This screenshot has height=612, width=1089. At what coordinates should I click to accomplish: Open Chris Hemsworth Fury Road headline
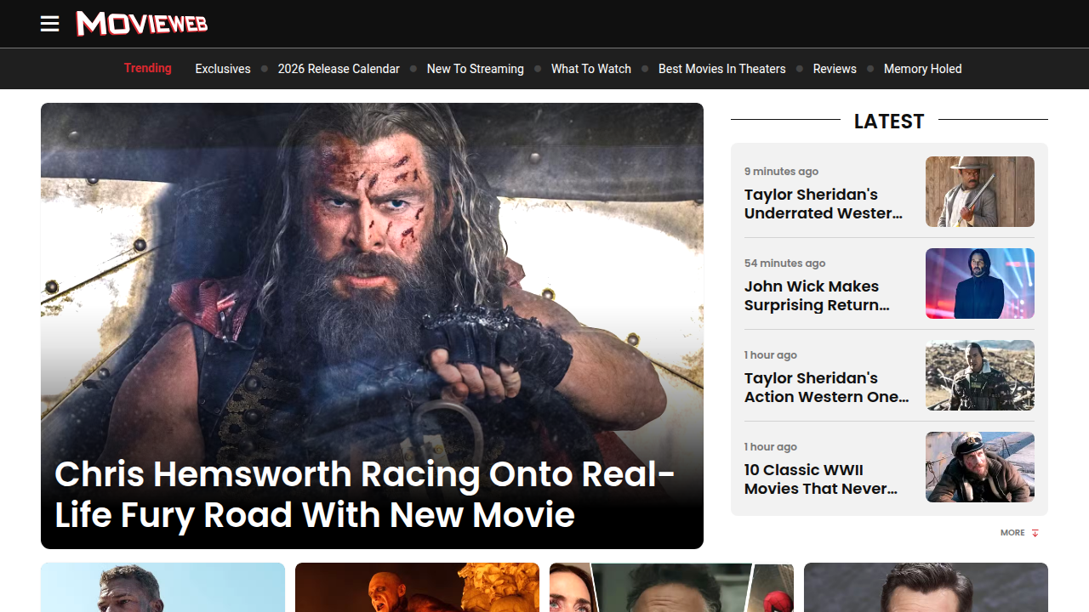pyautogui.click(x=365, y=495)
